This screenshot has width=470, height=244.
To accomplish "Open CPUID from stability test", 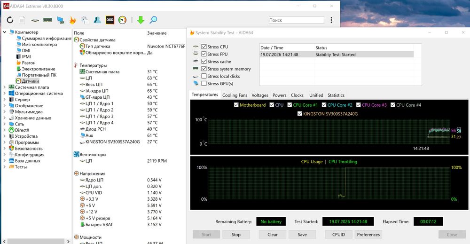I will (338, 235).
